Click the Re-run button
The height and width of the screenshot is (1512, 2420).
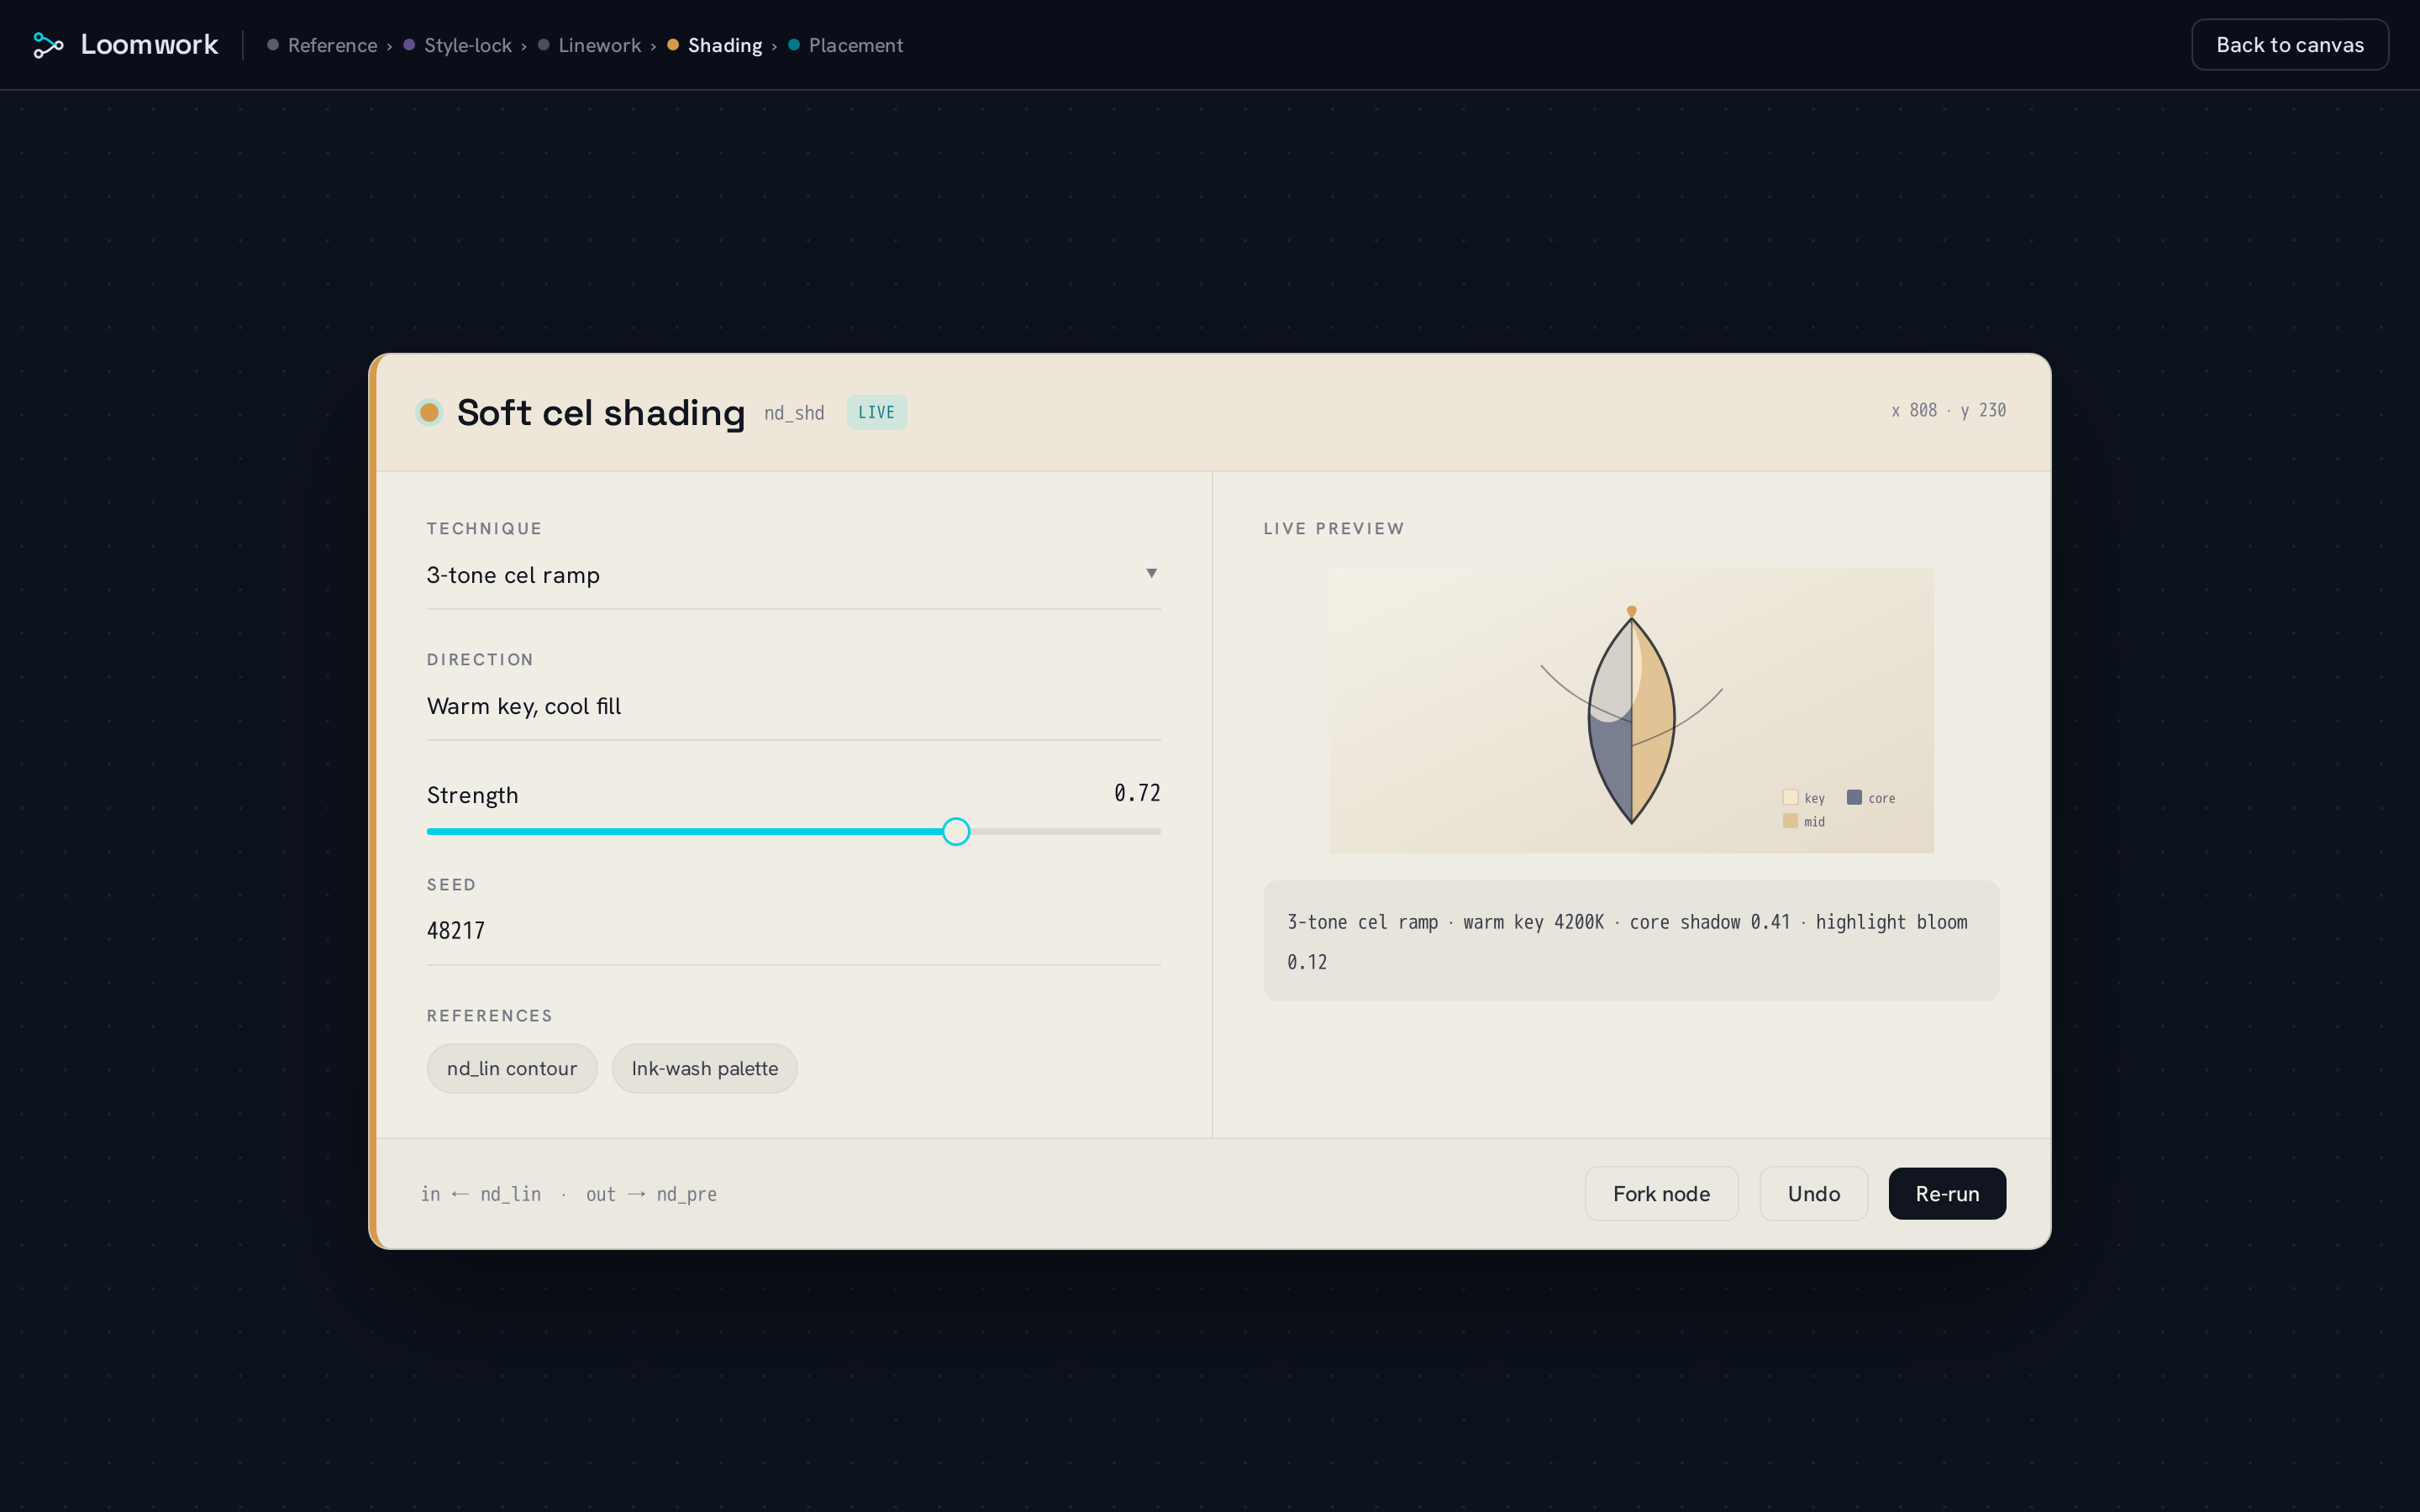point(1947,1194)
